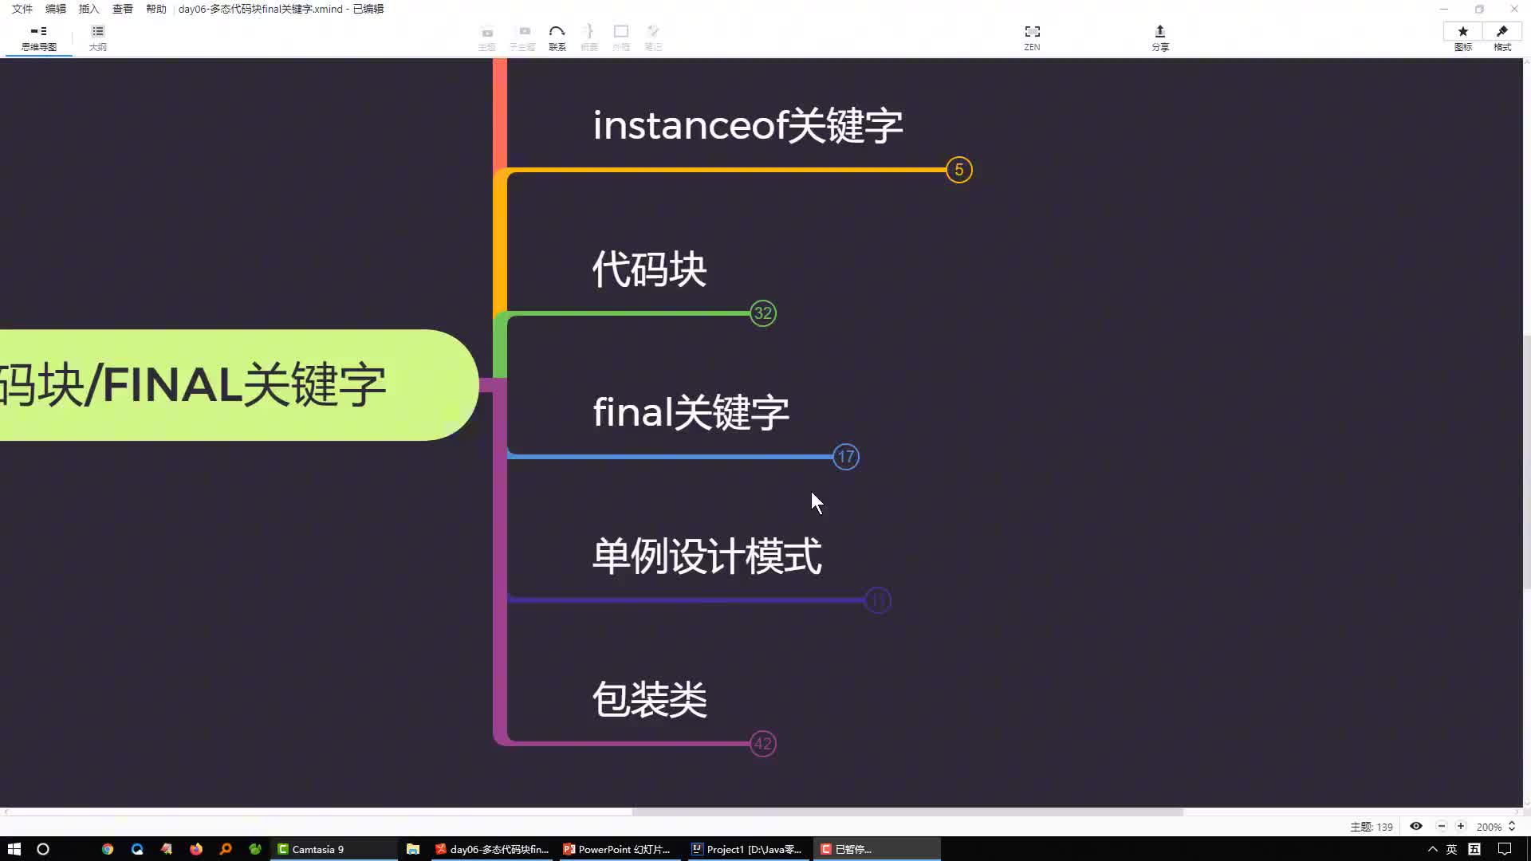This screenshot has height=861, width=1531.
Task: Expand the 单例设计模式 branch collapse badge
Action: pos(878,600)
